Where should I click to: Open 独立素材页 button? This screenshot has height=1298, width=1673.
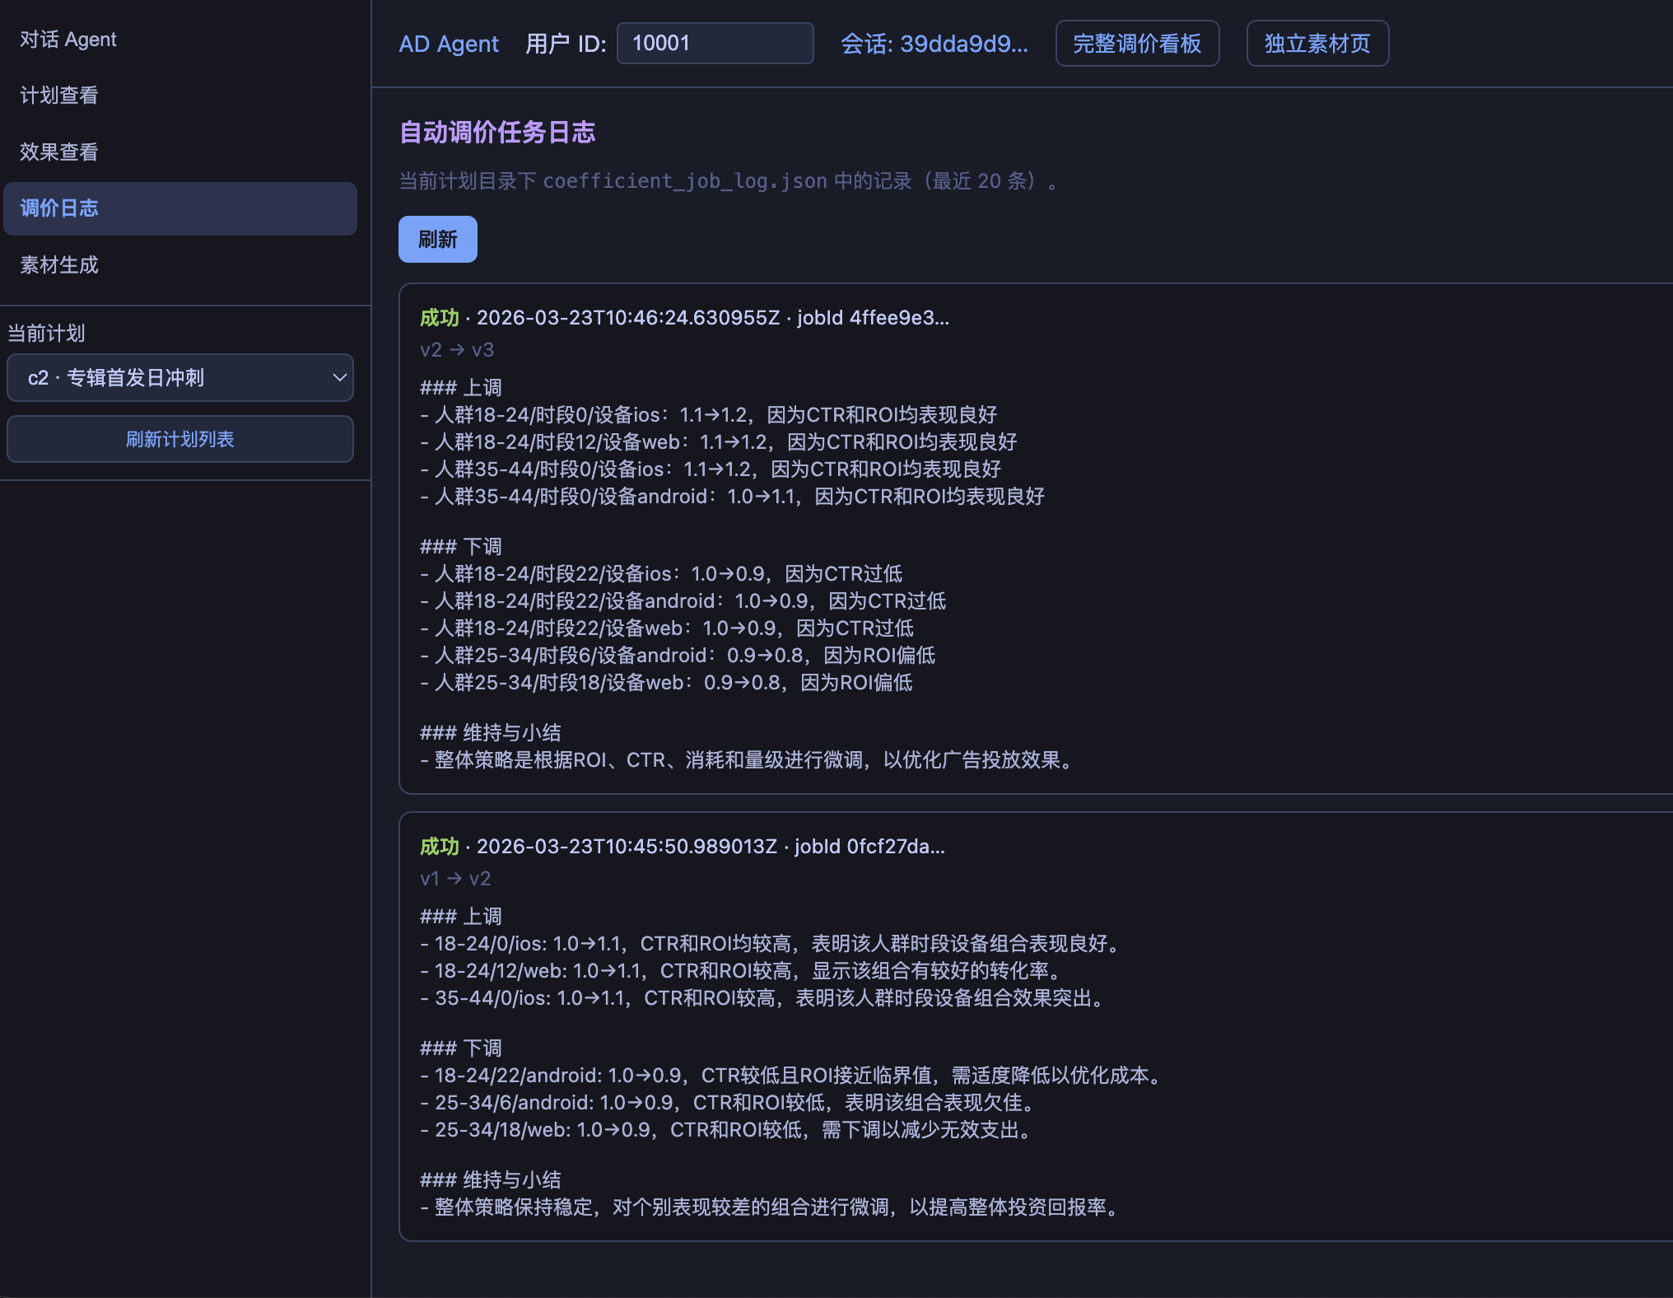[1317, 44]
